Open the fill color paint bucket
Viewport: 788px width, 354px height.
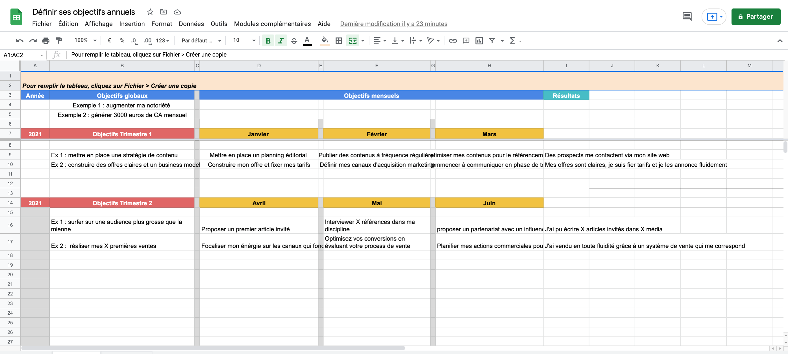[325, 40]
